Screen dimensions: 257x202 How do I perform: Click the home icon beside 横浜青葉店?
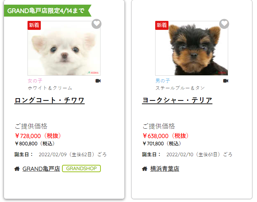point(145,169)
